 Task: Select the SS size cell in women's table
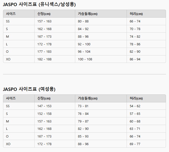click(8, 106)
